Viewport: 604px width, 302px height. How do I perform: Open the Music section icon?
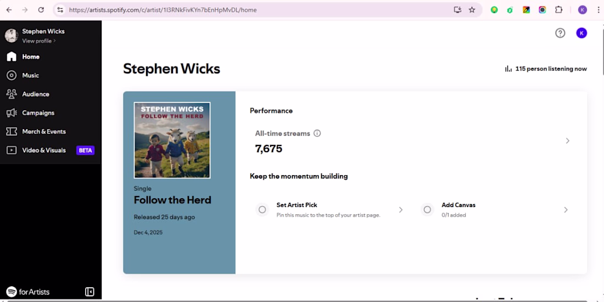(12, 75)
